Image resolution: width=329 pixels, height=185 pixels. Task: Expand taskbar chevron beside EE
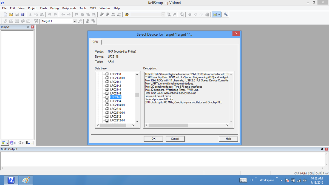pyautogui.click(x=256, y=178)
